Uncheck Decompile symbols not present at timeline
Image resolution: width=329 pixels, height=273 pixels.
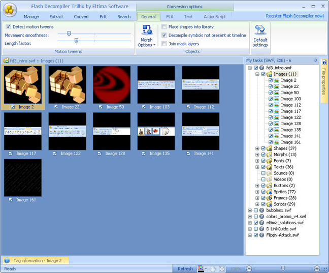(164, 35)
